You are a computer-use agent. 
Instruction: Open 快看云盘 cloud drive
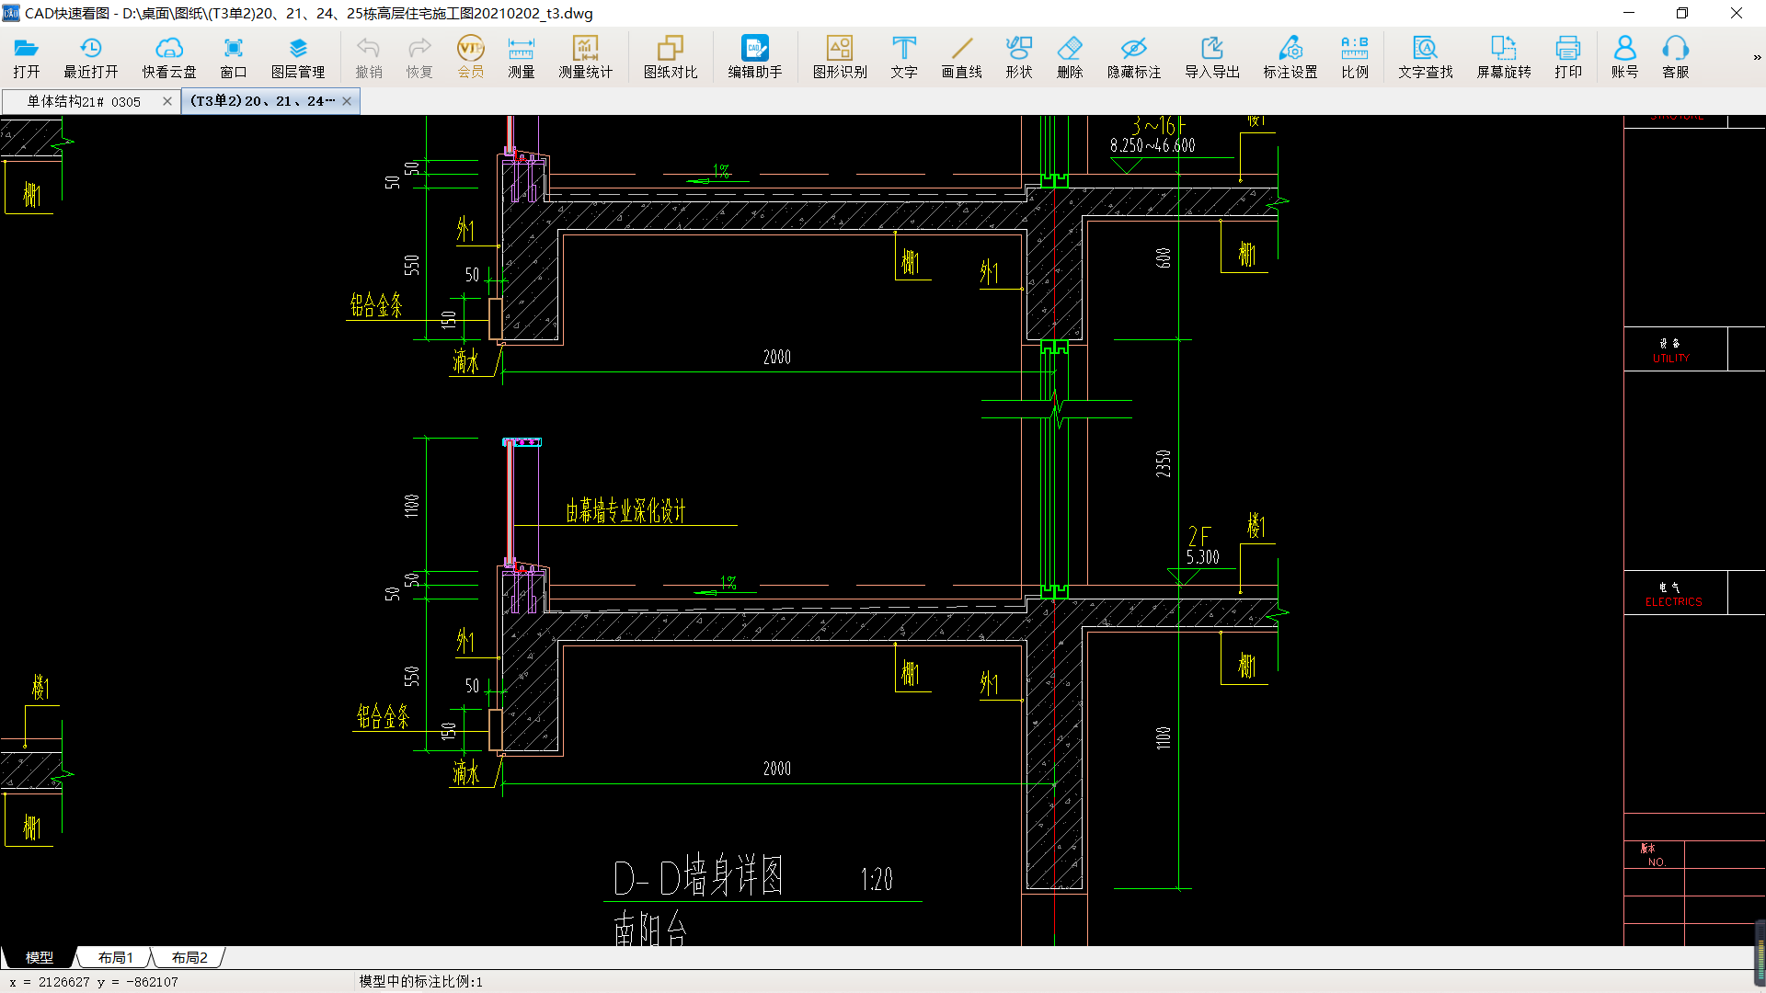click(x=169, y=57)
